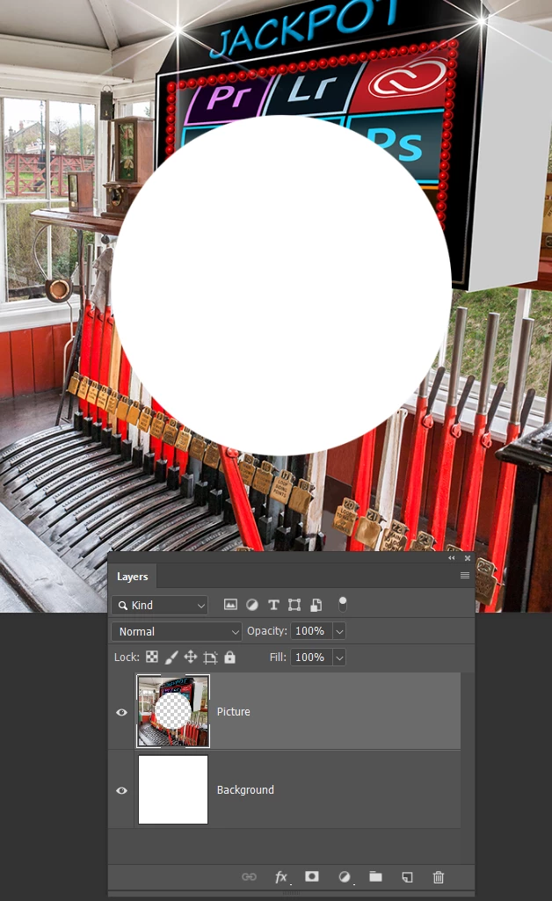Image resolution: width=552 pixels, height=901 pixels.
Task: Filter layers by adjustment layers icon
Action: coord(251,605)
